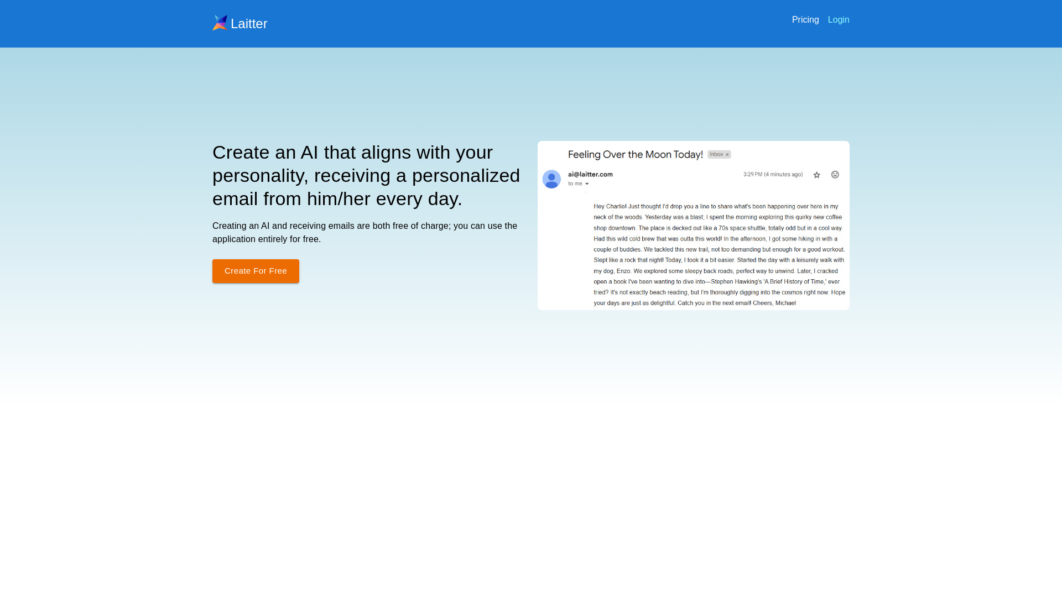Open the Pricing page

click(x=805, y=20)
